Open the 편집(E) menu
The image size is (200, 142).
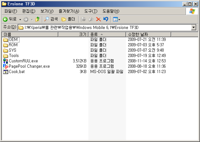click(29, 11)
